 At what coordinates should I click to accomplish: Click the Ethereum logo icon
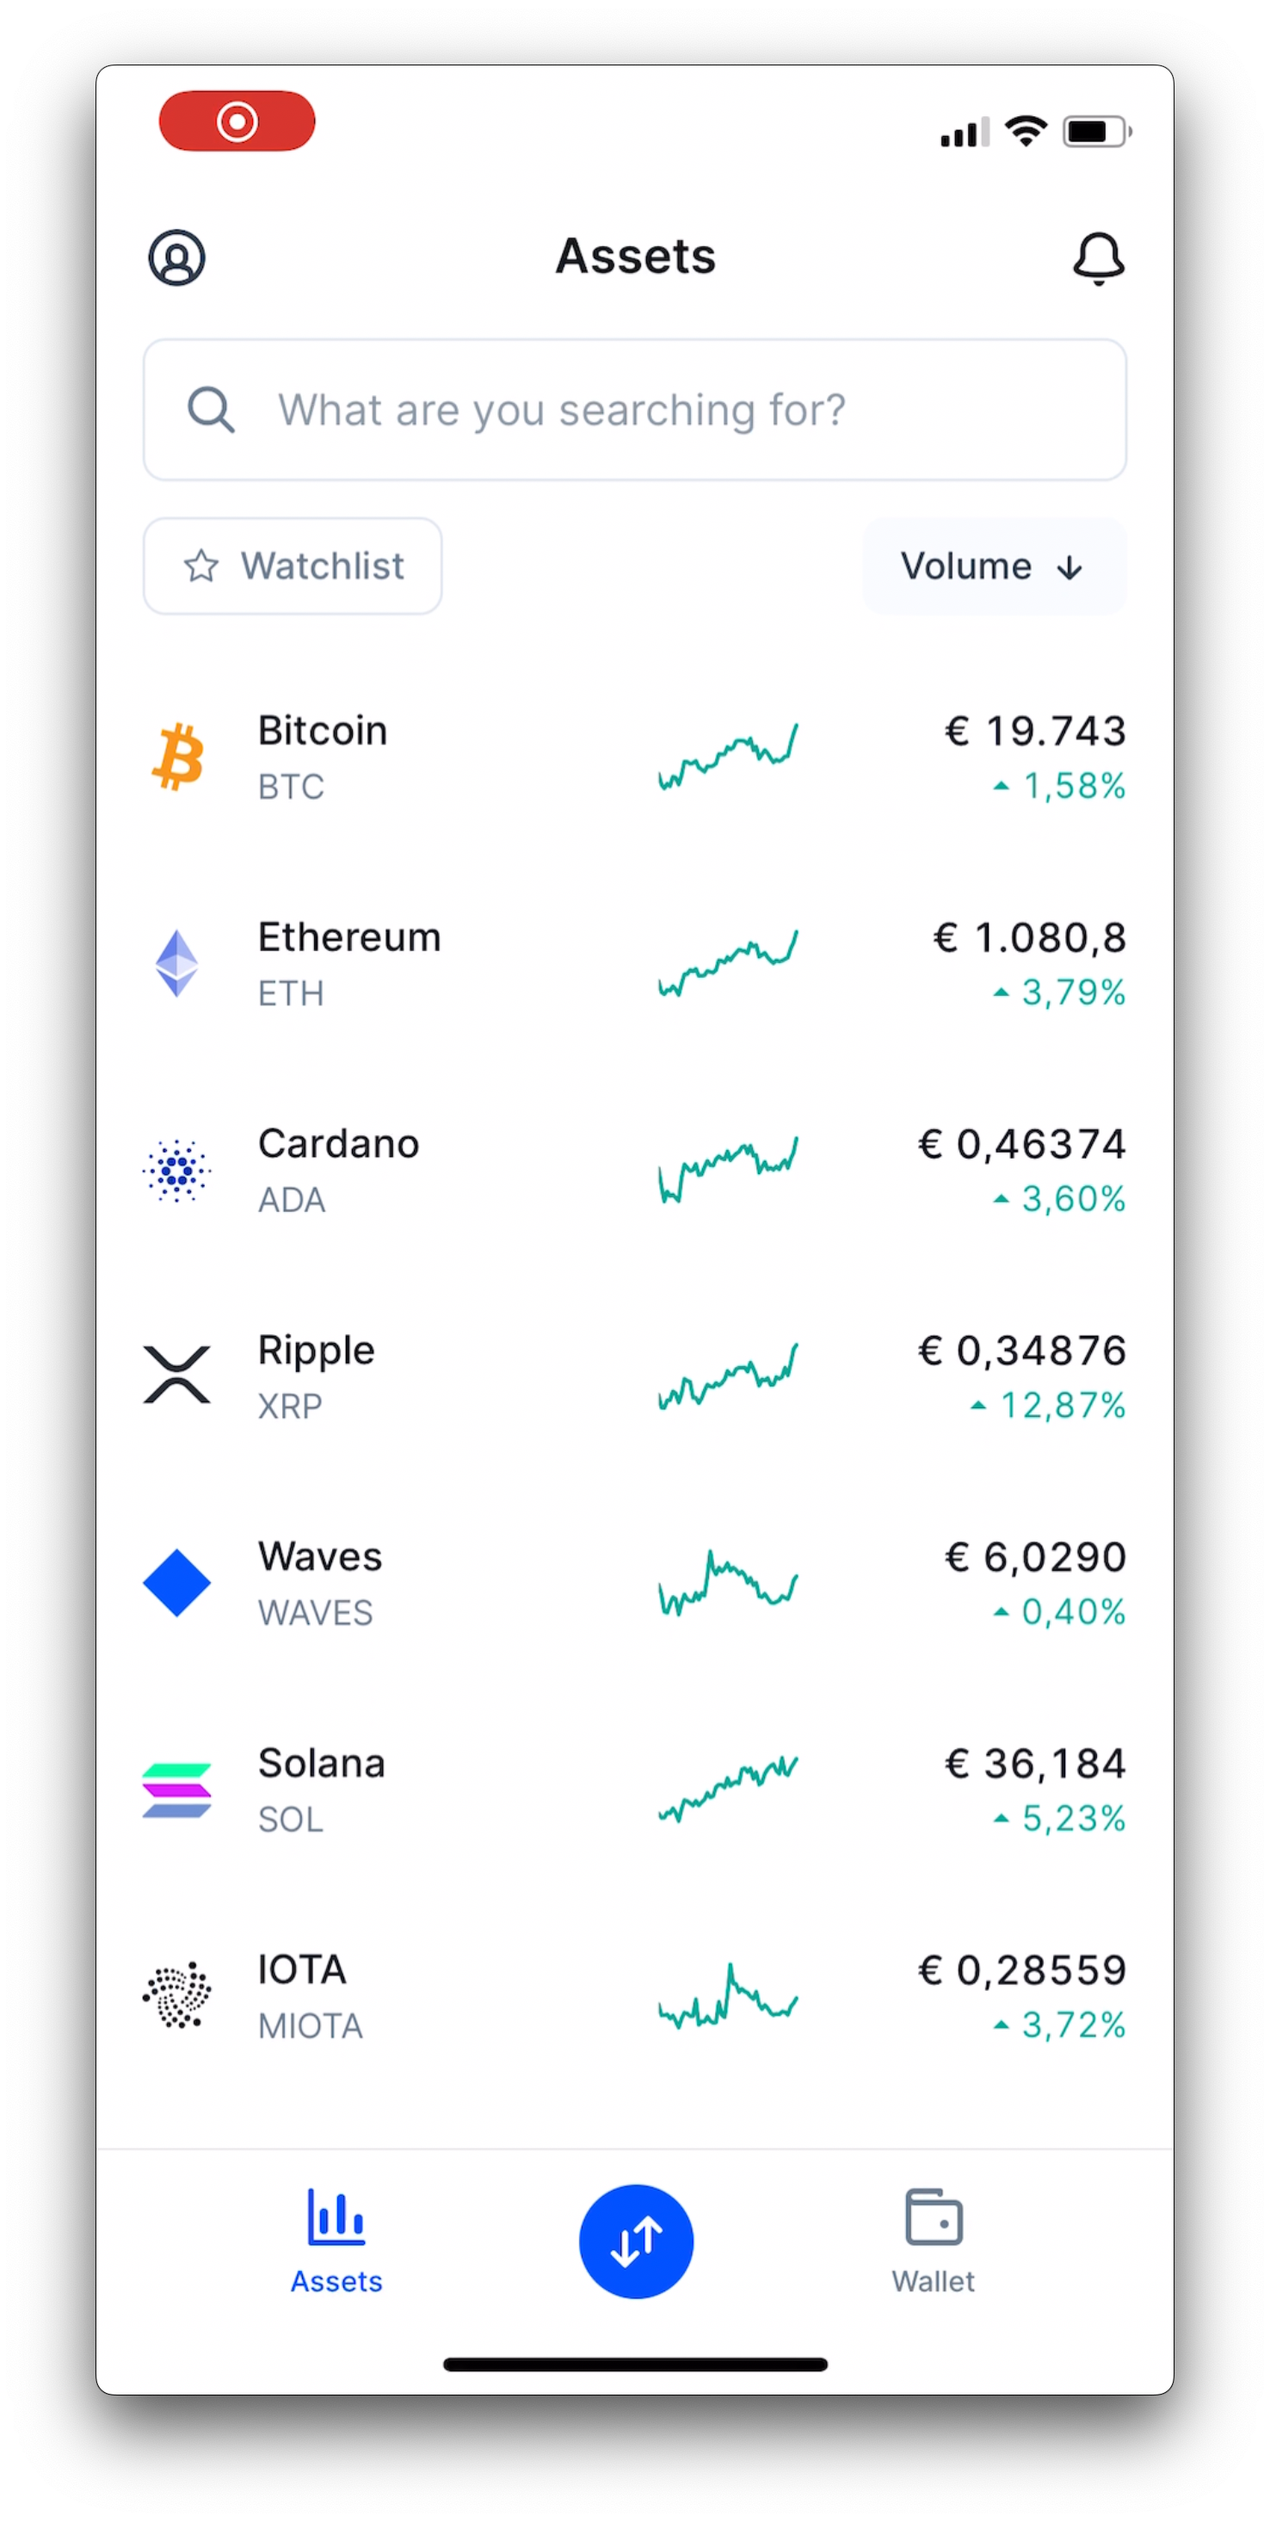point(177,963)
